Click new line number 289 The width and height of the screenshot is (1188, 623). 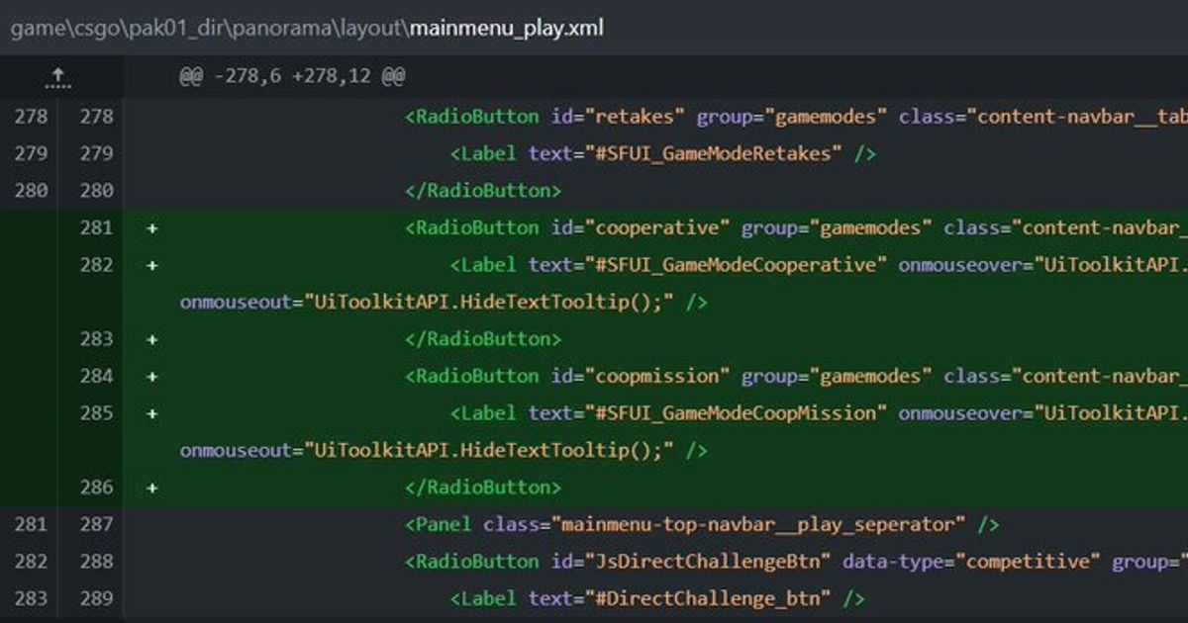pos(96,598)
